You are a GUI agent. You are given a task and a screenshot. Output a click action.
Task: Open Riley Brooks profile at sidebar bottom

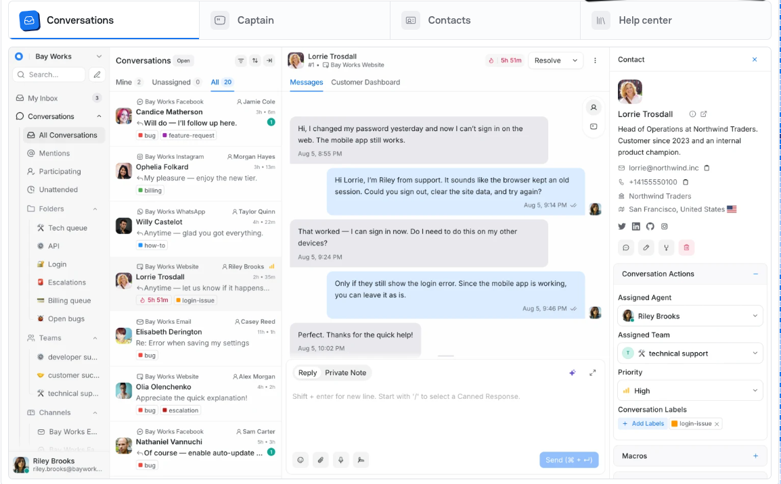pyautogui.click(x=59, y=464)
